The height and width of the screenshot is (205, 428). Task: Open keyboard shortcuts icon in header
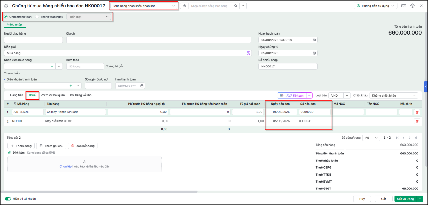coord(404,6)
